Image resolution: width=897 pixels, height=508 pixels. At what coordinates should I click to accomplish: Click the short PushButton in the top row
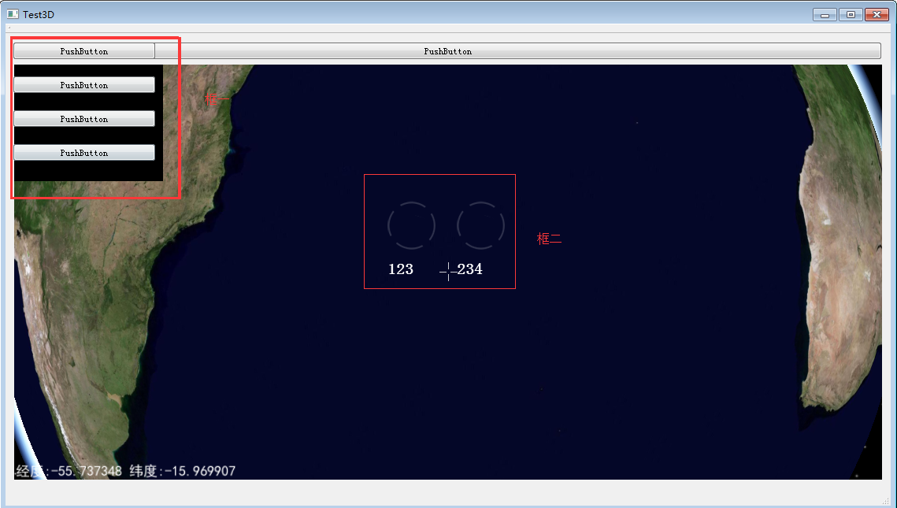[84, 51]
